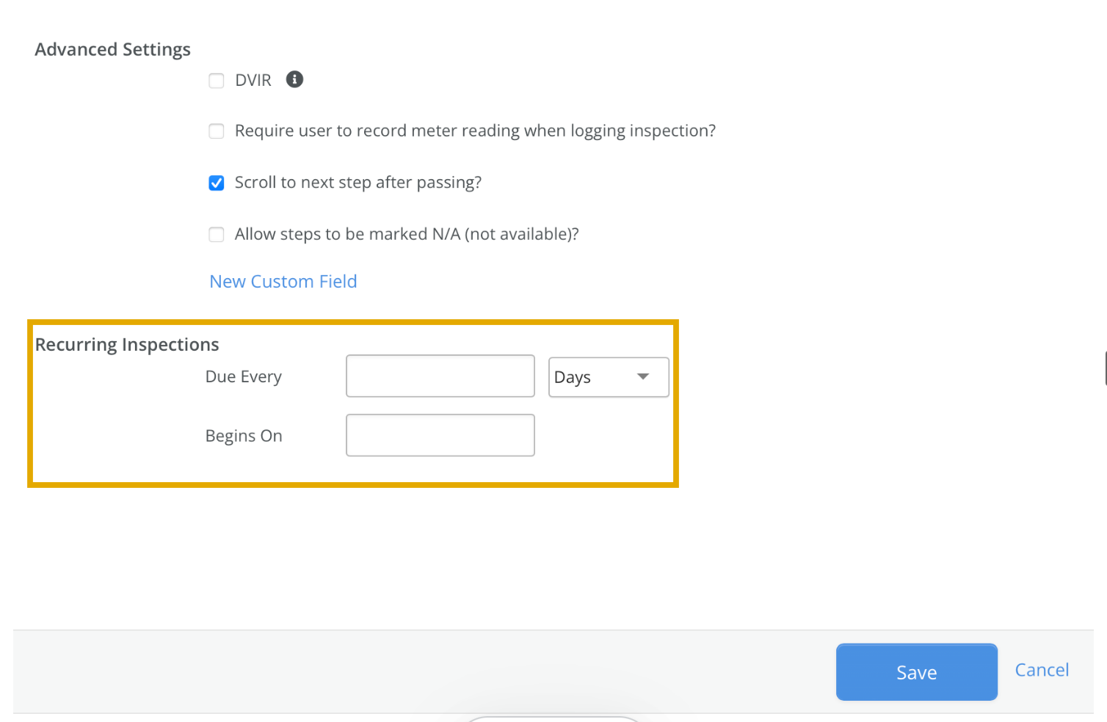Save the inspection form settings
This screenshot has width=1107, height=722.
pyautogui.click(x=917, y=672)
